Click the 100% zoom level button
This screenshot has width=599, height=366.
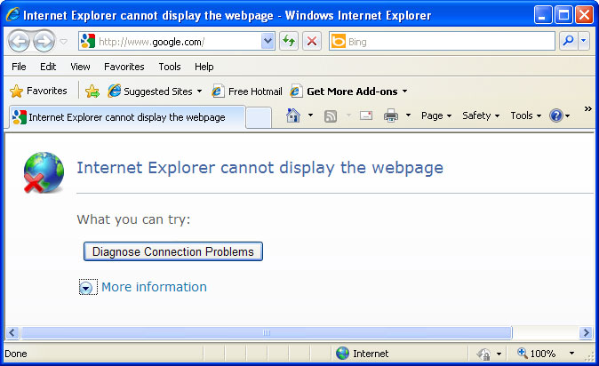[537, 354]
